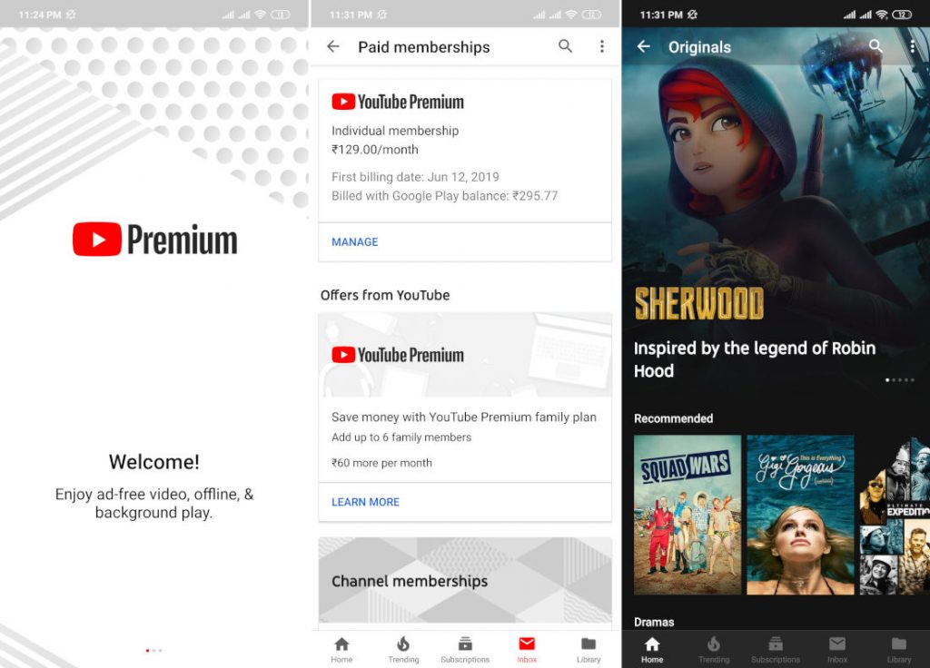Tap 'Add up to 6 family members'
The width and height of the screenshot is (930, 668).
click(x=401, y=437)
